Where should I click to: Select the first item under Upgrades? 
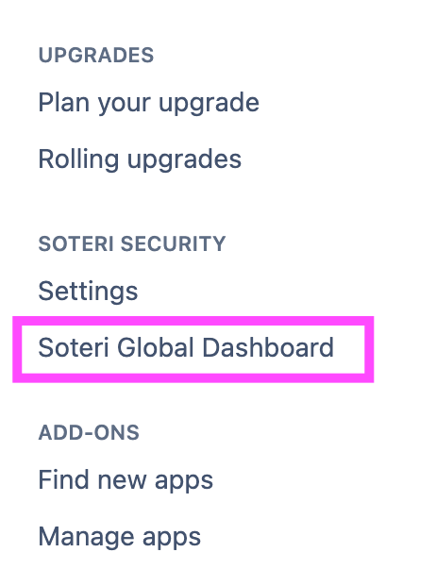(x=148, y=104)
